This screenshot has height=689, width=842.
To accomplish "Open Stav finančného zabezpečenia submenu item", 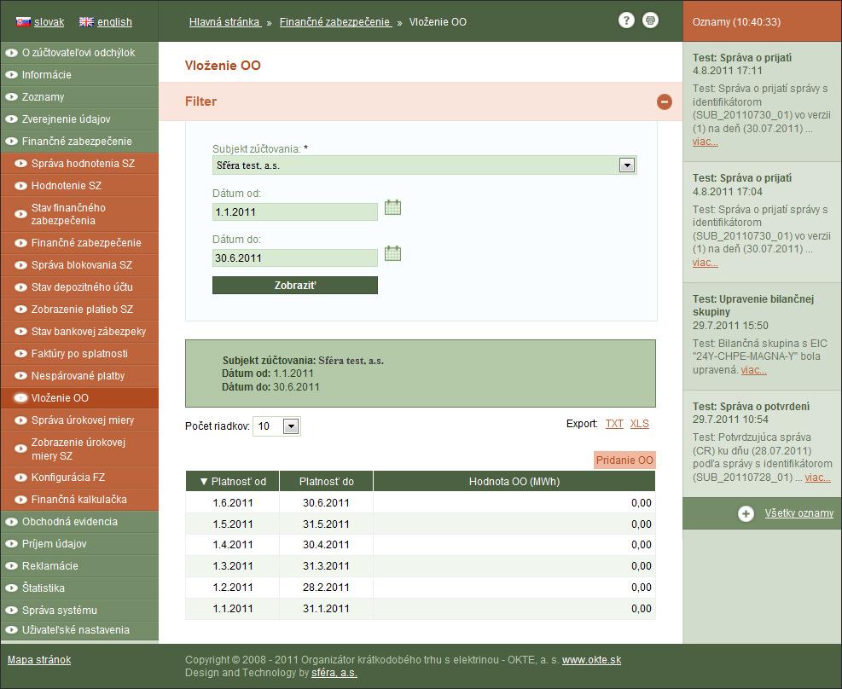I will click(x=79, y=214).
